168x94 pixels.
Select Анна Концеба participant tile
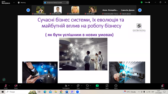click(110, 10)
